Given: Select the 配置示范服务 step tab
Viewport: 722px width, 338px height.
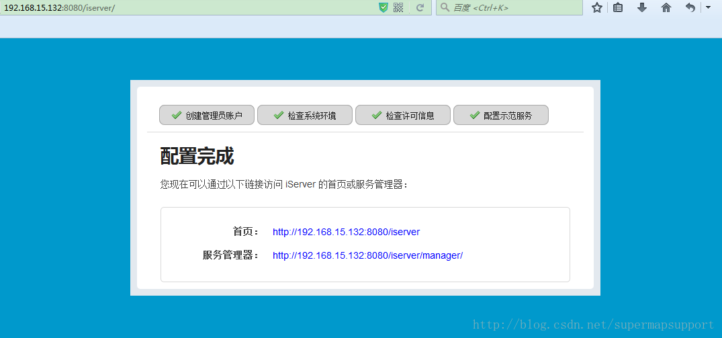Looking at the screenshot, I should tap(501, 115).
